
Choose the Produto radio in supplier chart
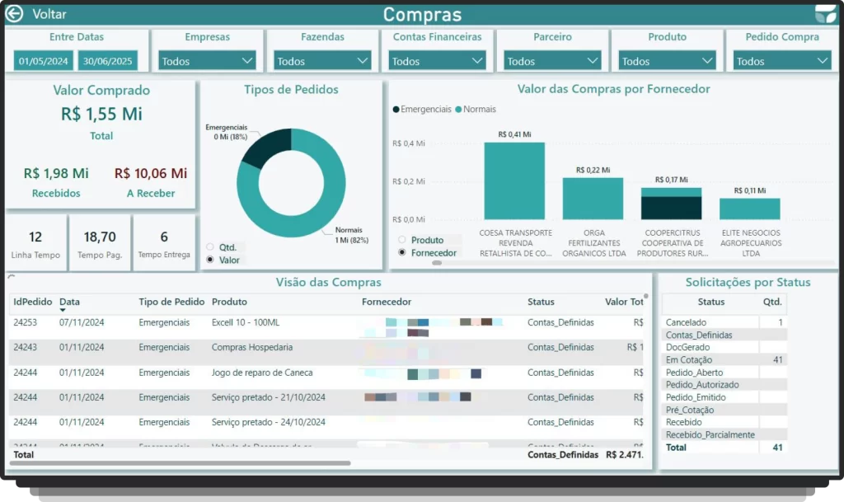(x=402, y=240)
